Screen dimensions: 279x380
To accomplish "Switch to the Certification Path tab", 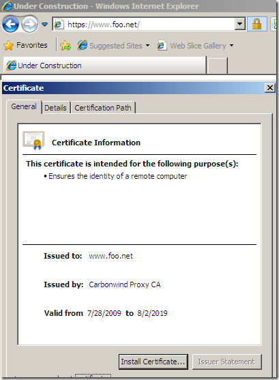I will [x=103, y=108].
